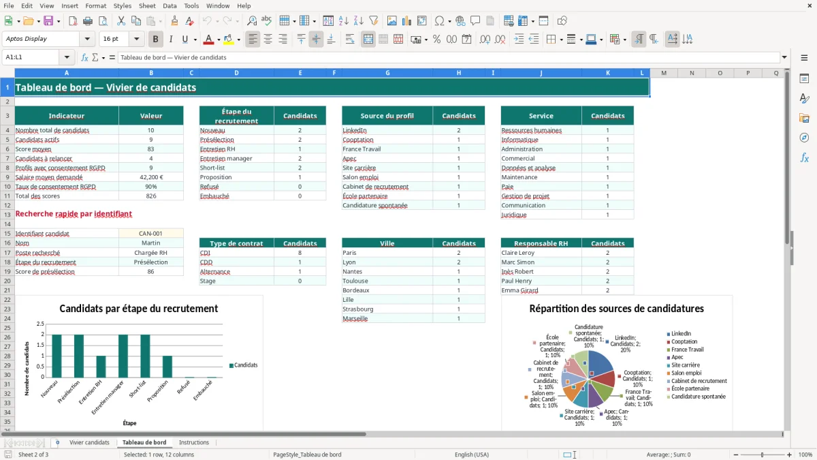Open the Styles menu
The height and width of the screenshot is (460, 817).
click(x=123, y=5)
